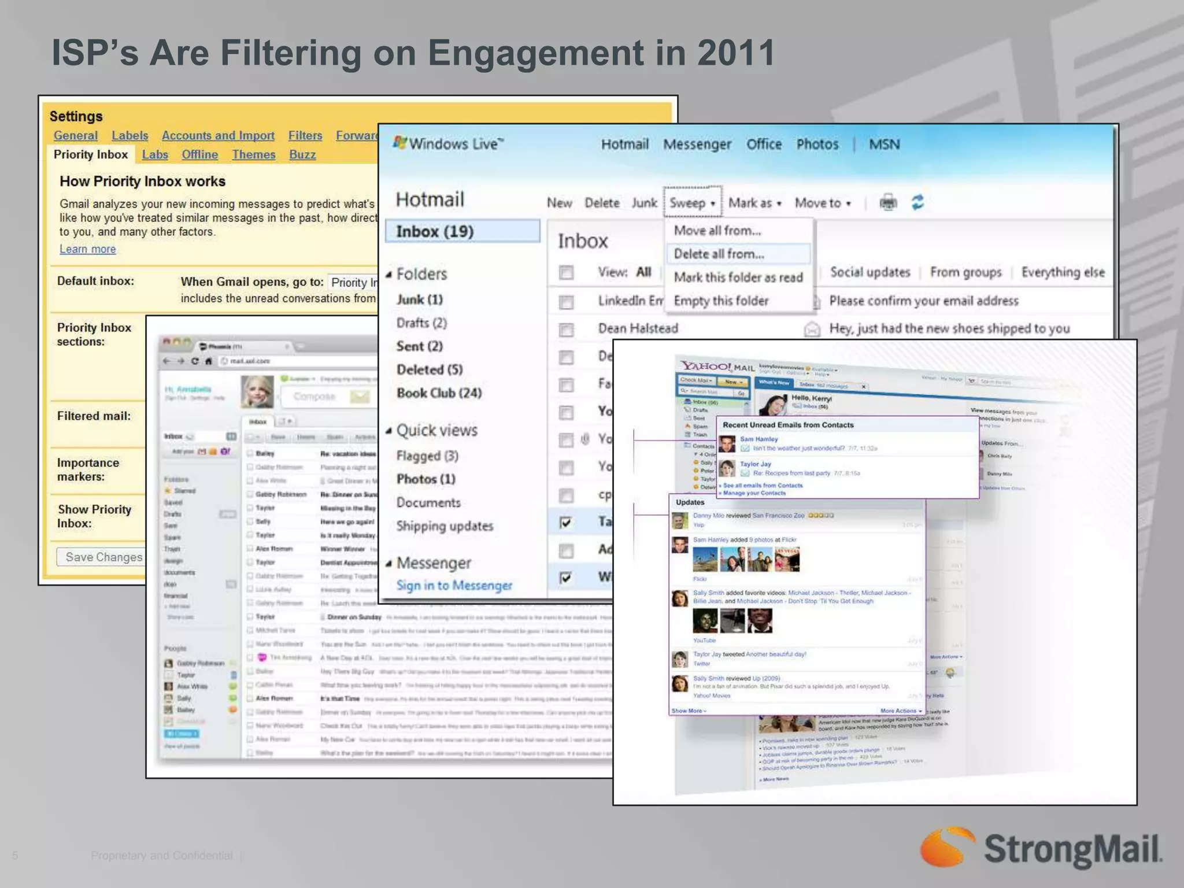Click the envelope icon on AOL Compose button

360,397
